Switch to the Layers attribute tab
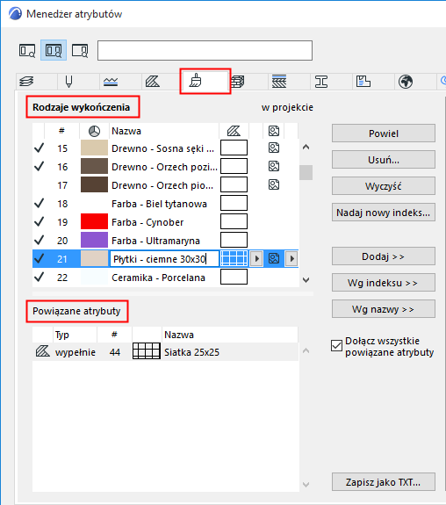446x505 pixels. click(26, 82)
